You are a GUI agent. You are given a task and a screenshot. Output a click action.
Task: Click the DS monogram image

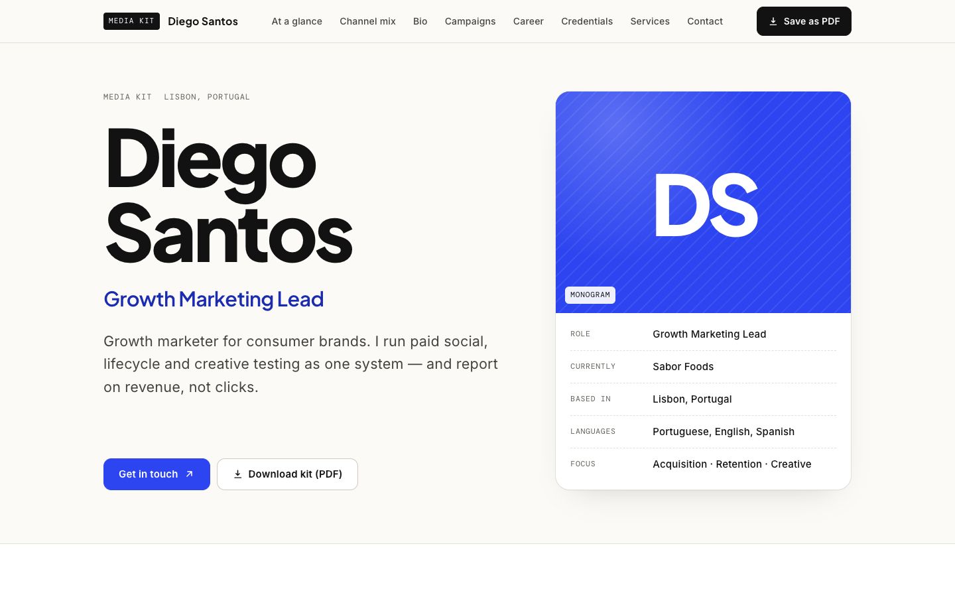tap(703, 202)
